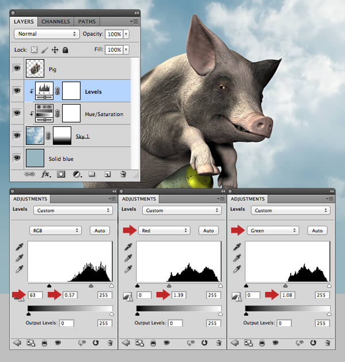The image size is (345, 362).
Task: Delete layer with Layers panel trash icon
Action: [123, 174]
